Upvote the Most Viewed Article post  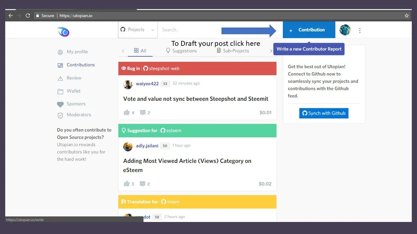[x=127, y=184]
